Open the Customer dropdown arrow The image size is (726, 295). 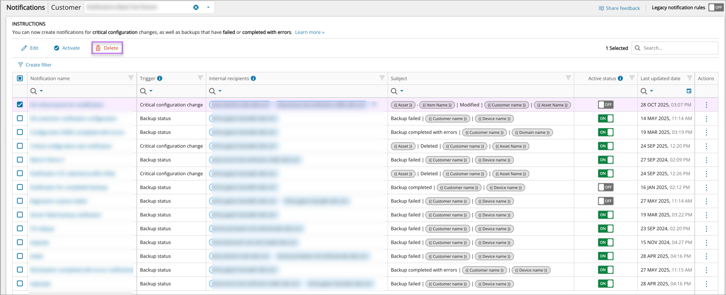[x=208, y=7]
